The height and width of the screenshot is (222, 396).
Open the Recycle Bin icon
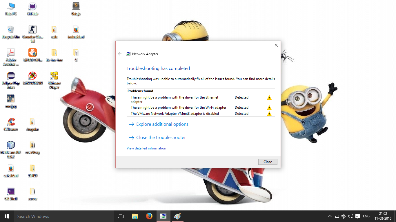[x=11, y=32]
